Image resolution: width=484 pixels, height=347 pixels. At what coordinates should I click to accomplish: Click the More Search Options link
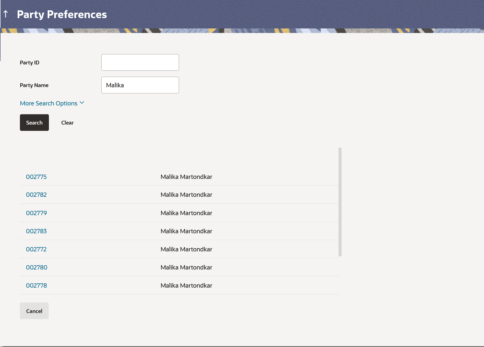(x=49, y=103)
